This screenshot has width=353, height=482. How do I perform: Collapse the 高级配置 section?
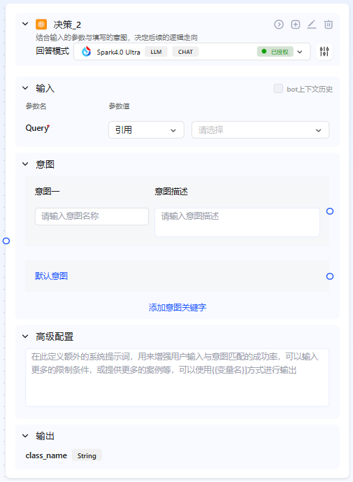point(25,336)
